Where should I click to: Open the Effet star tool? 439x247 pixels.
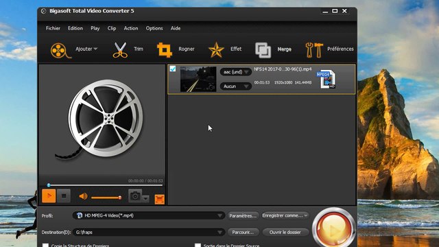[x=216, y=50]
